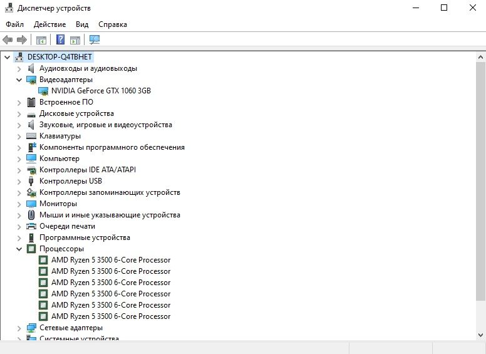Click the Очереди печати printer icon
Viewport: 486px width, 354px height.
[31, 226]
